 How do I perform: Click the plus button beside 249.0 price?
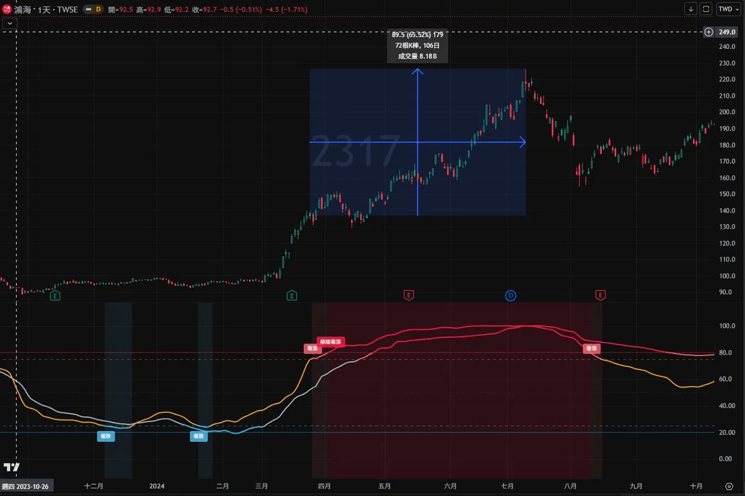(x=708, y=32)
